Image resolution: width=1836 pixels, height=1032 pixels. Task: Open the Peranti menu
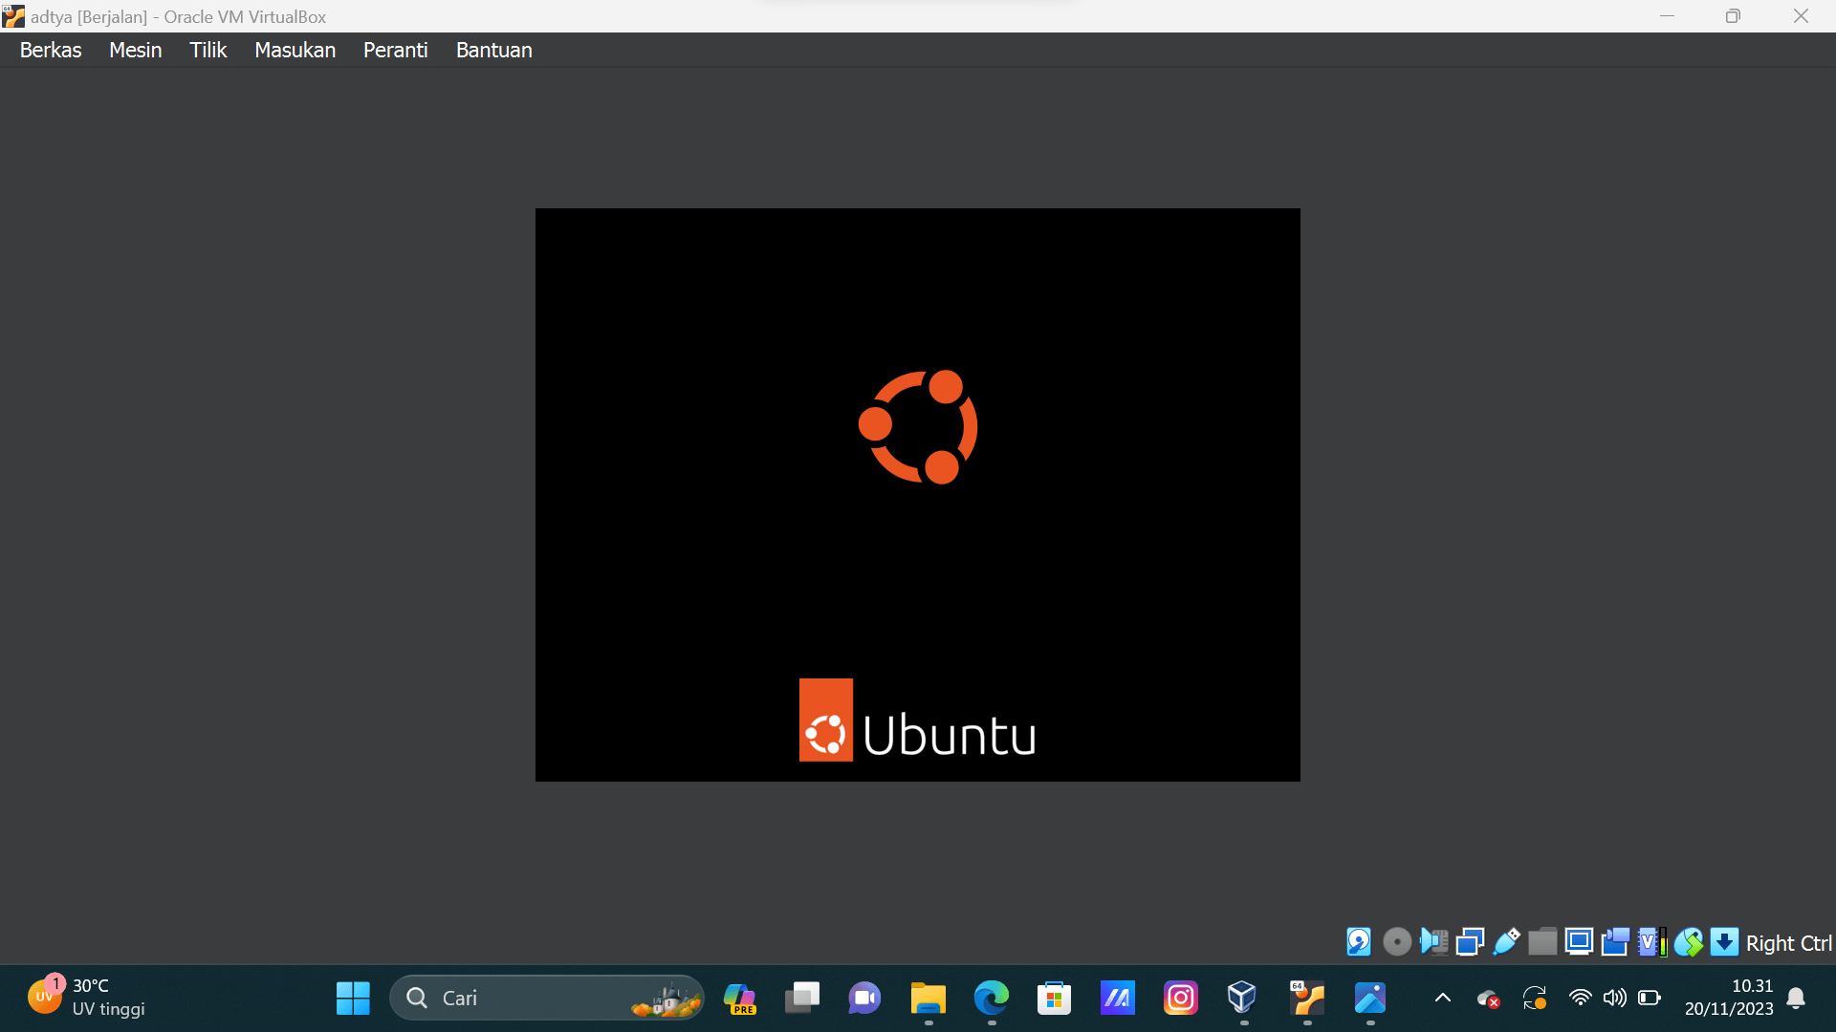(x=395, y=50)
